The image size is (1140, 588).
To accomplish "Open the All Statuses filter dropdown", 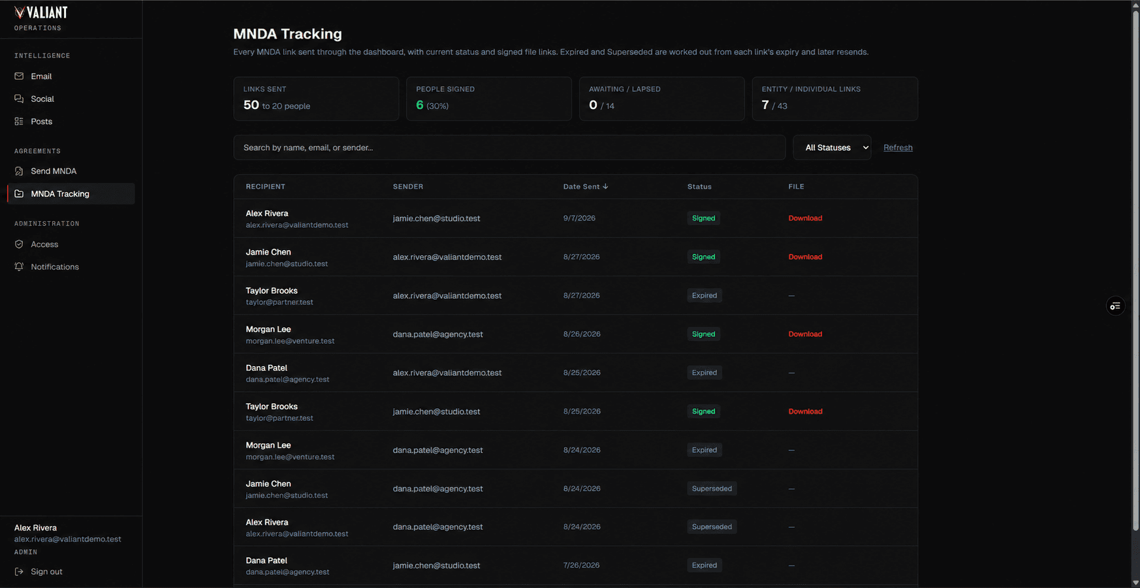I will click(x=832, y=147).
